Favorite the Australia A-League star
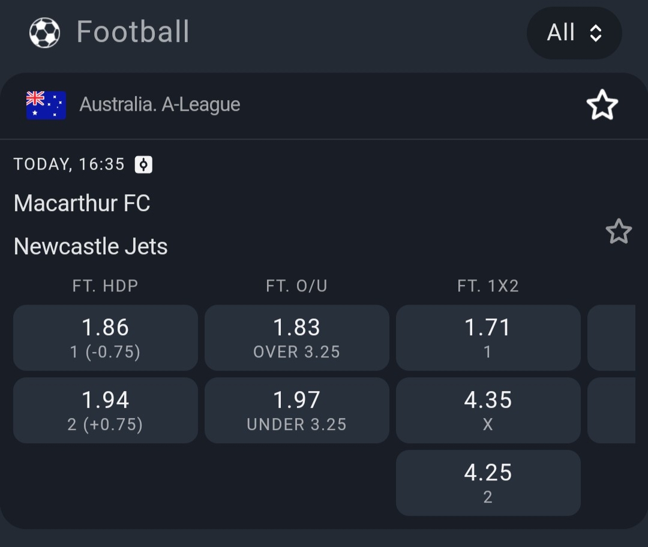648x547 pixels. click(602, 106)
